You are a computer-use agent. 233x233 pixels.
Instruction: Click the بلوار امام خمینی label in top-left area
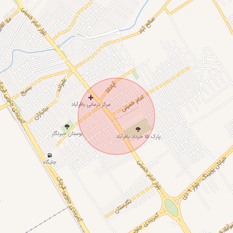pos(33,21)
